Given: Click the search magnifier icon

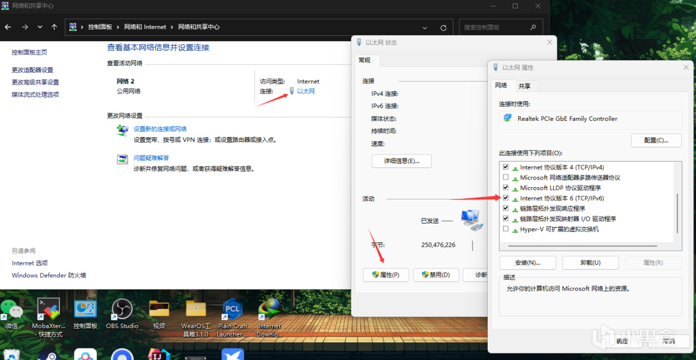Looking at the screenshot, I should click(533, 27).
